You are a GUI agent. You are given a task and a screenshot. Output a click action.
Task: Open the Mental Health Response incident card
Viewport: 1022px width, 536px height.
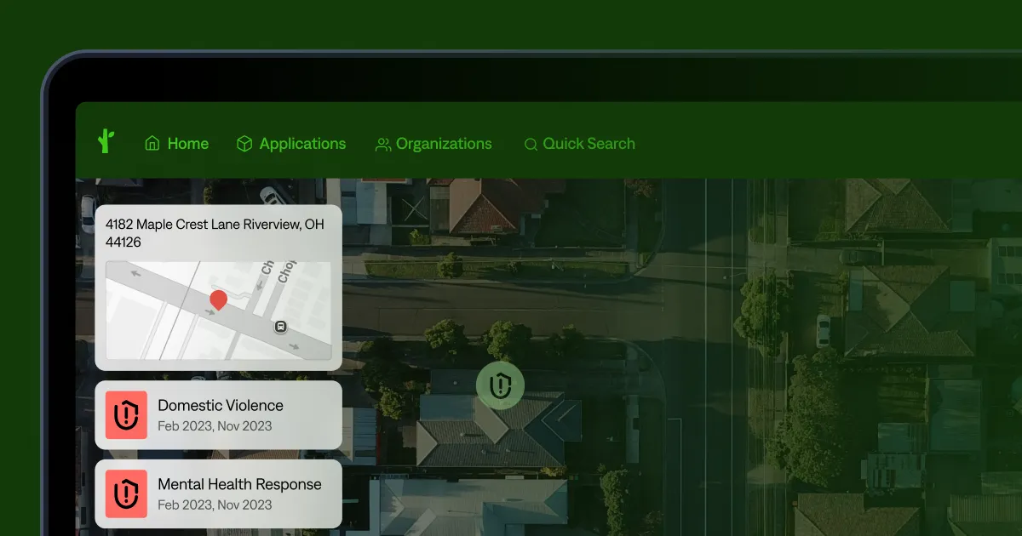pyautogui.click(x=219, y=494)
